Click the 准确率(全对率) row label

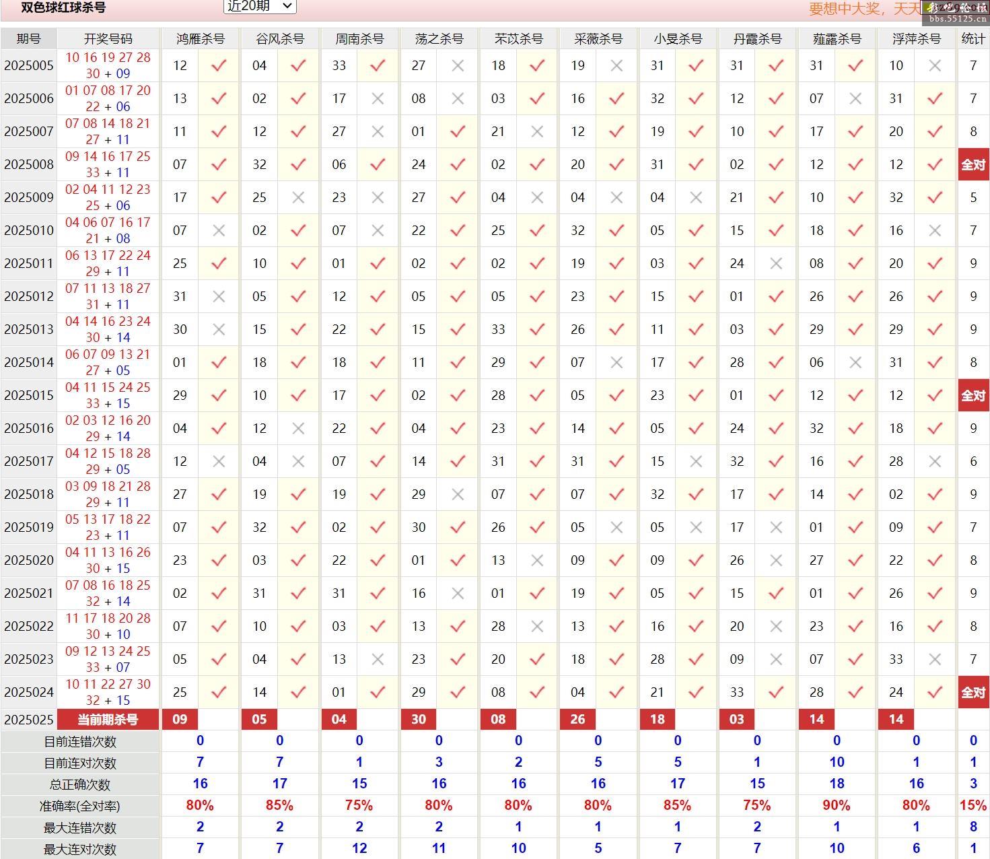[x=80, y=806]
